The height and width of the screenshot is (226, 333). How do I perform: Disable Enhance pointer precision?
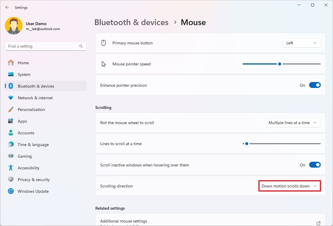[x=315, y=85]
